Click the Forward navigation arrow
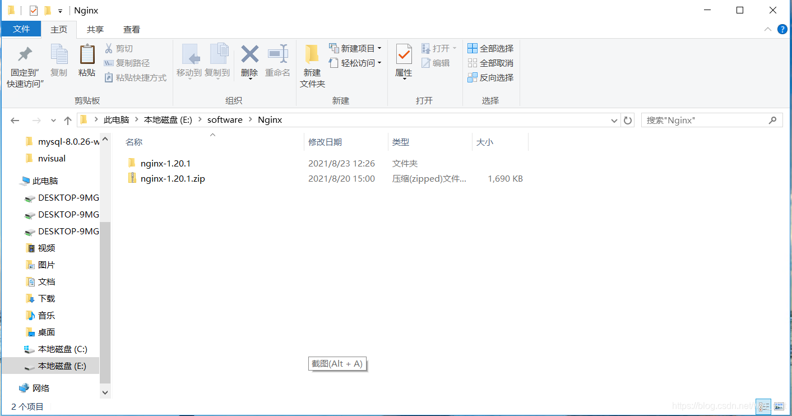 click(x=36, y=121)
